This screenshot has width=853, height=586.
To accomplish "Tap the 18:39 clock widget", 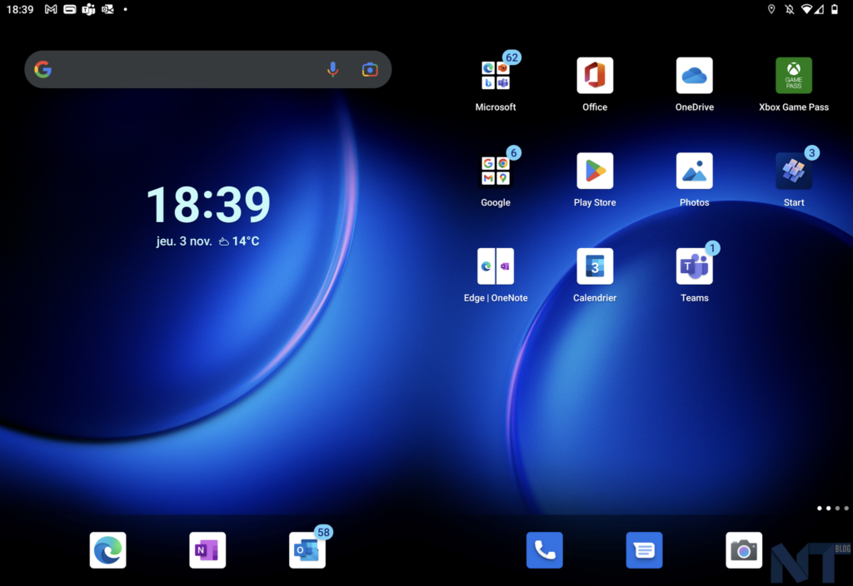I will [x=208, y=205].
